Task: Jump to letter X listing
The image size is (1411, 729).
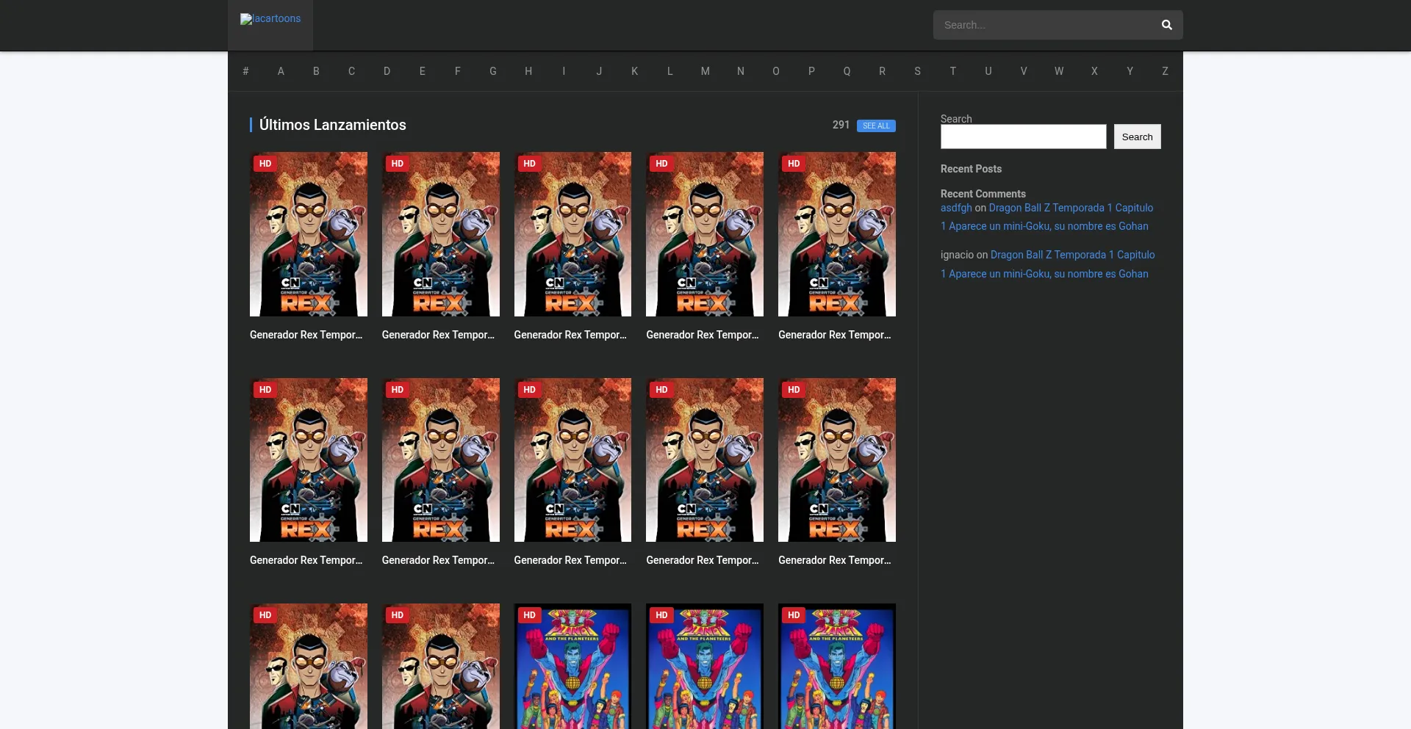Action: pyautogui.click(x=1094, y=71)
